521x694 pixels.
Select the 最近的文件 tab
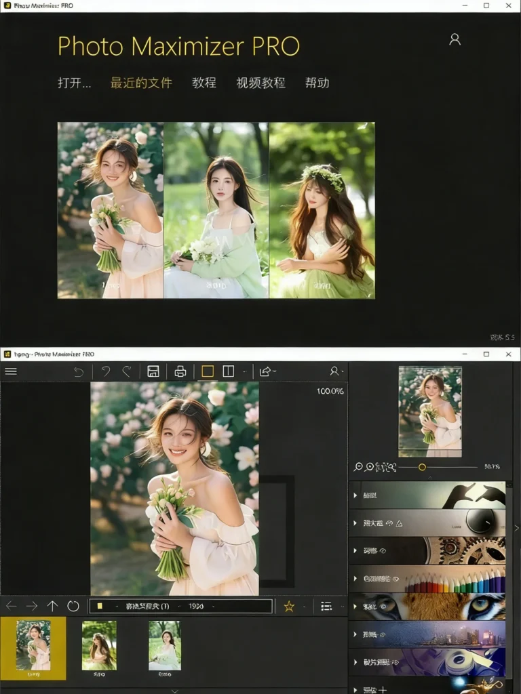point(141,83)
